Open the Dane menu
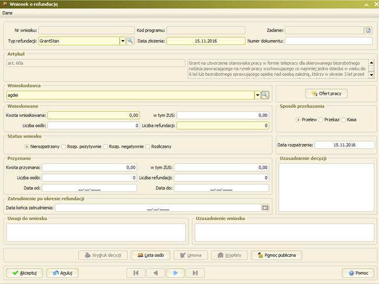 tap(7, 13)
